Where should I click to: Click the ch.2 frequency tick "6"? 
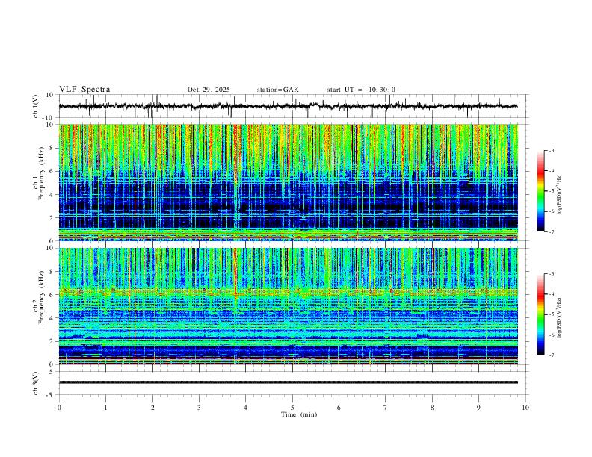click(x=52, y=295)
